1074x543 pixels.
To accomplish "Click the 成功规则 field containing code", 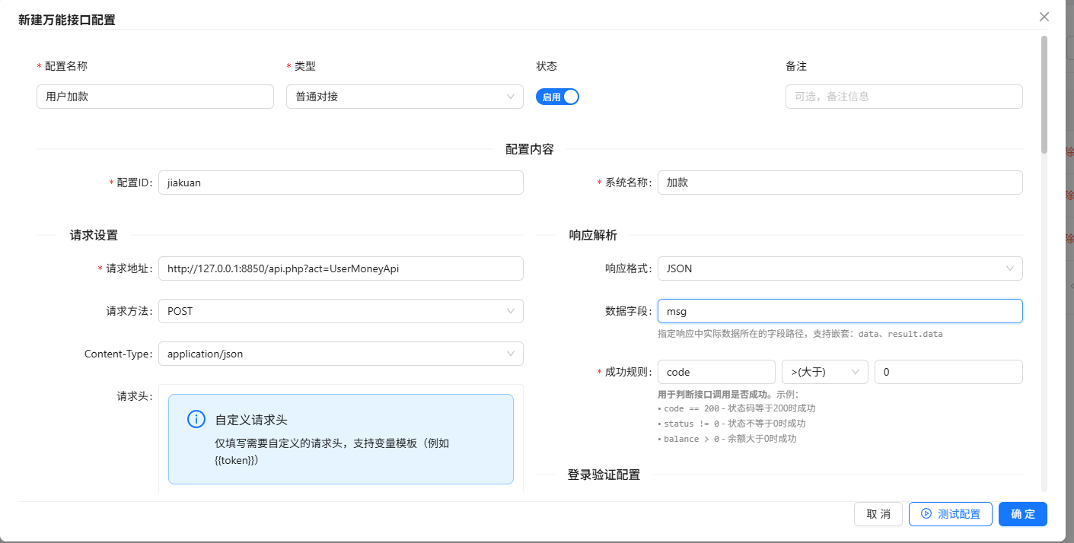I will coord(715,372).
